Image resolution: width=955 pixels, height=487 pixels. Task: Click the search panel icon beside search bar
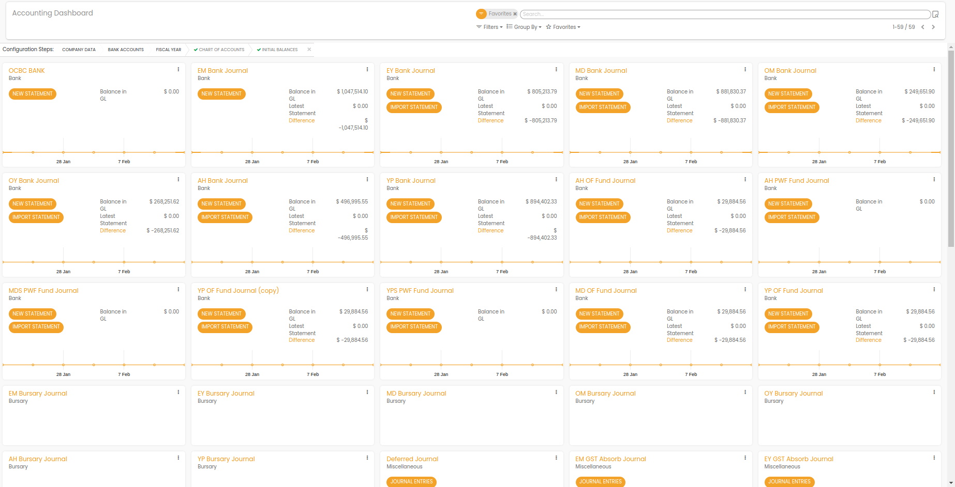(935, 14)
